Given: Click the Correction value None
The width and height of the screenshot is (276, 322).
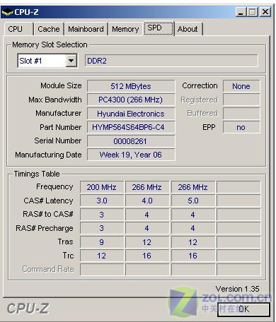Looking at the screenshot, I should tap(241, 86).
